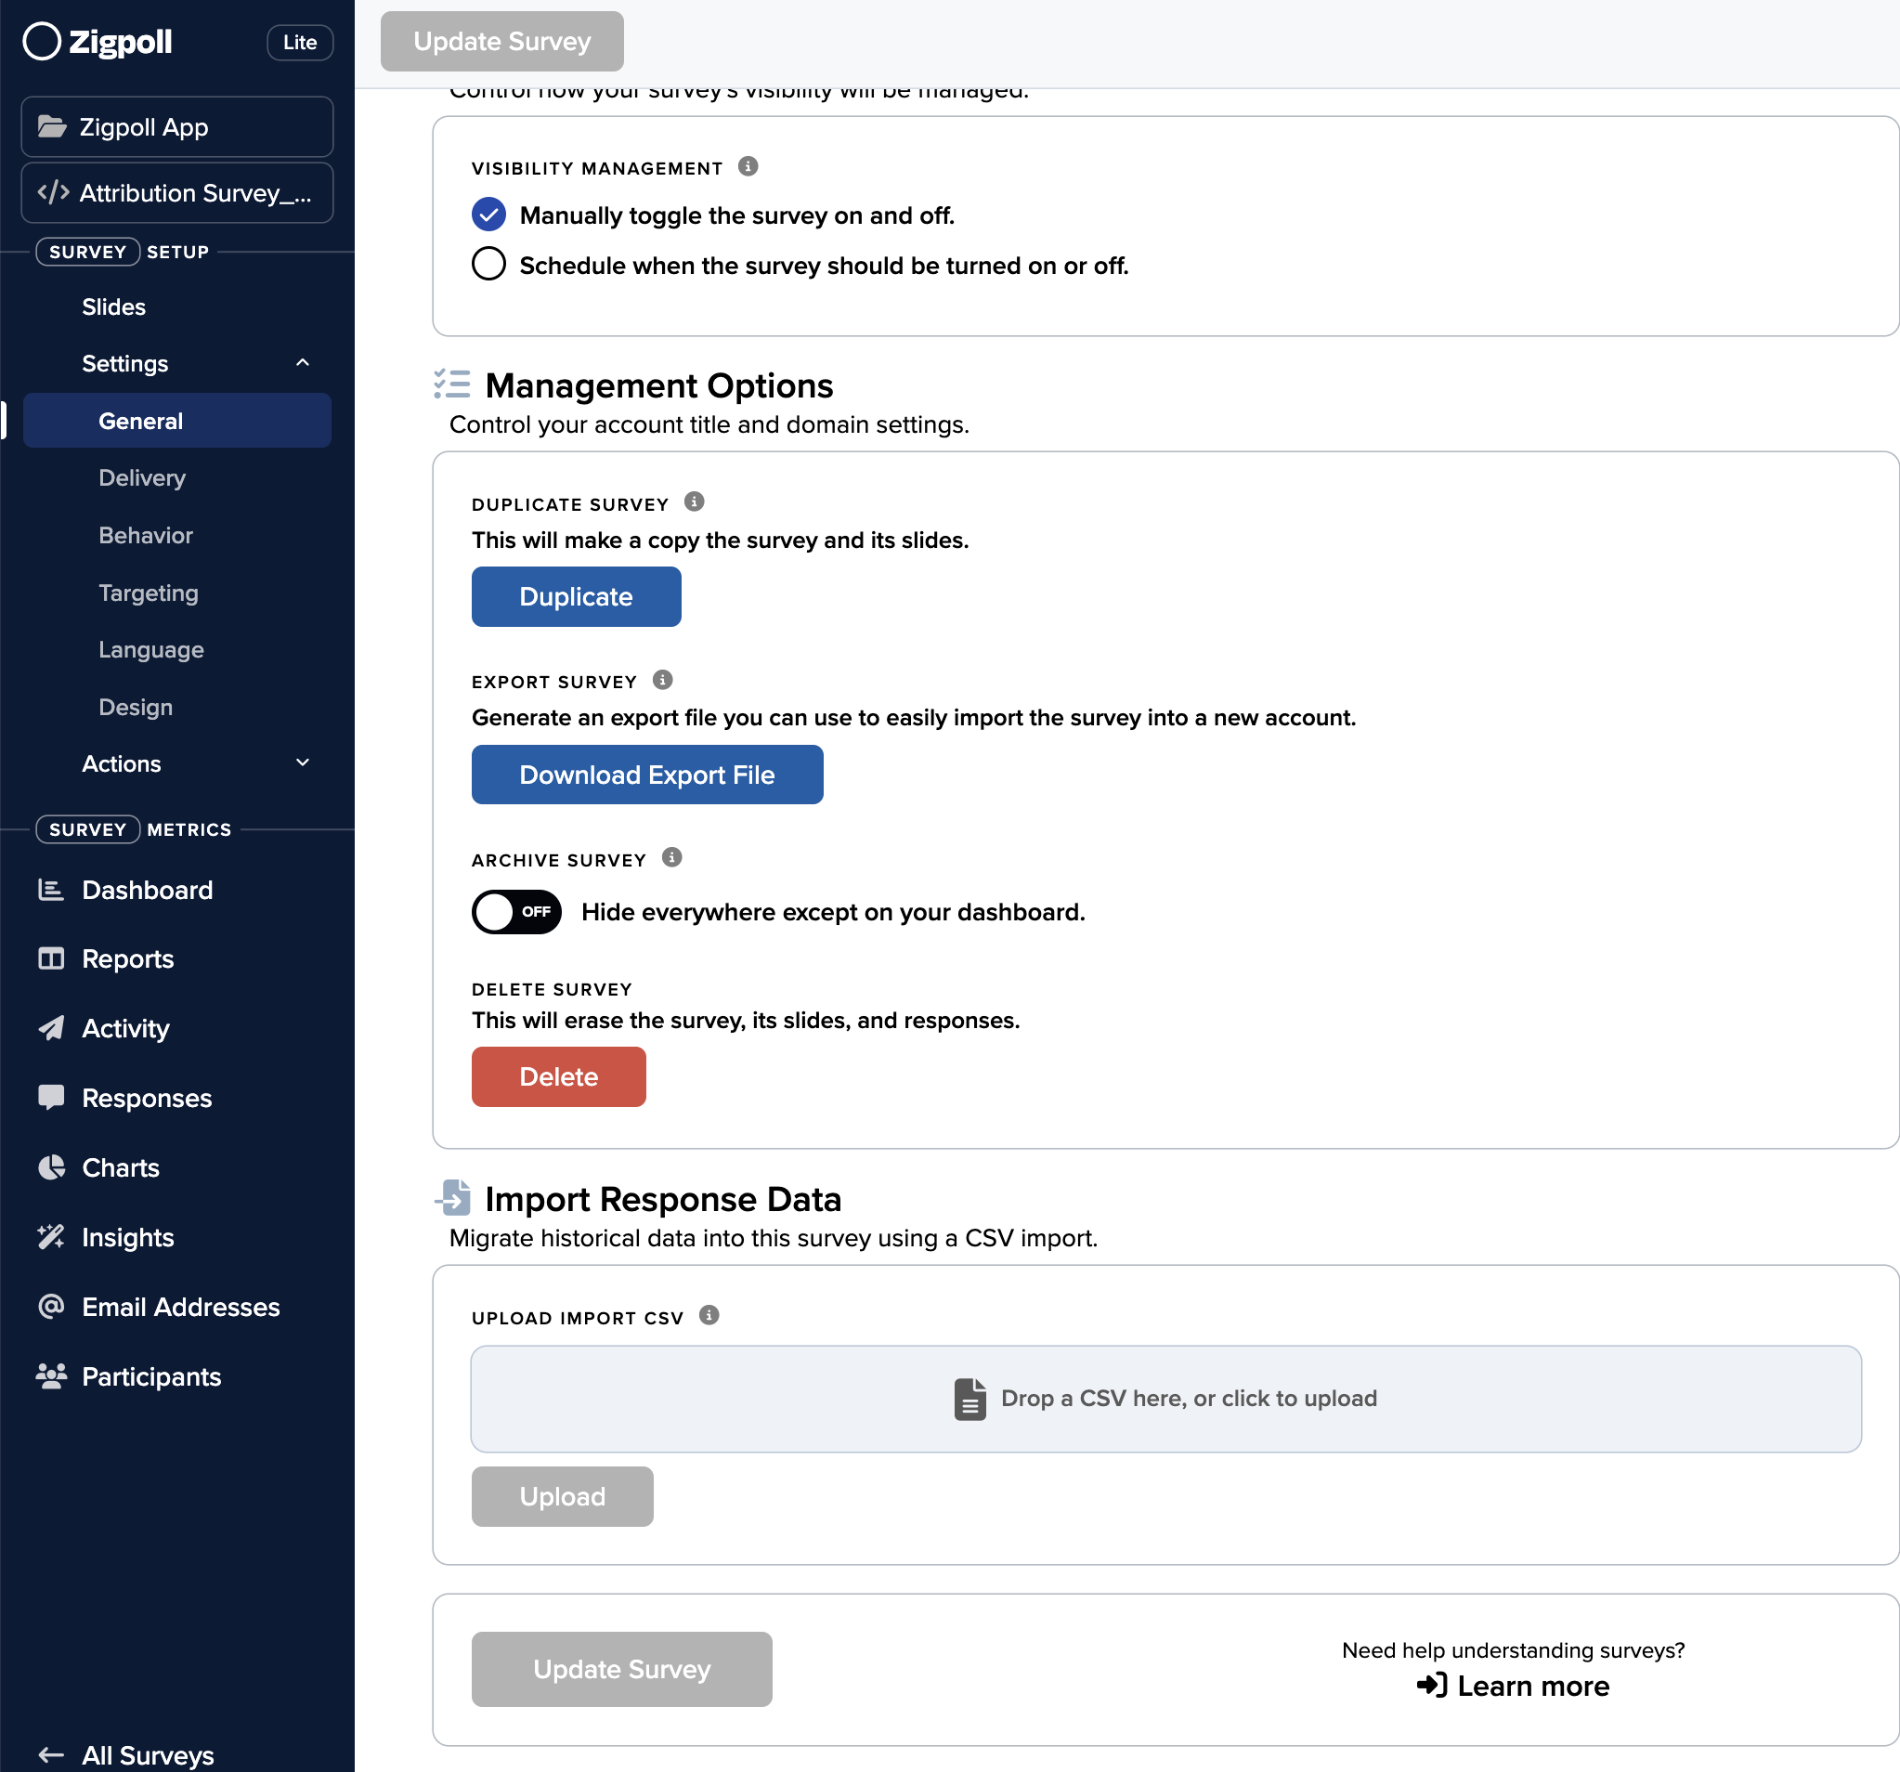Collapse the Settings section chevron
Screen dimensions: 1900x1772
coord(303,363)
